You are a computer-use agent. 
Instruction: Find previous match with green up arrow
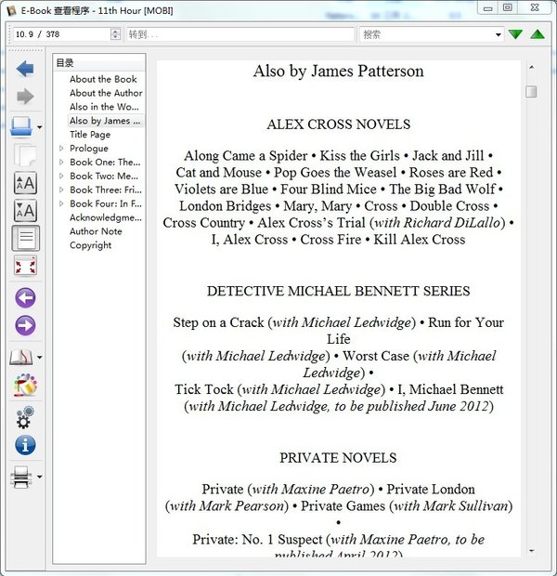[538, 34]
